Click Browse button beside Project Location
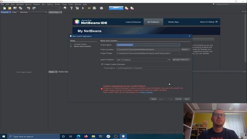This screenshot has height=139, width=247. click(186, 49)
